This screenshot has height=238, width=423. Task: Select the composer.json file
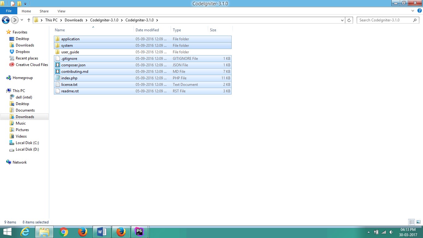click(143, 65)
